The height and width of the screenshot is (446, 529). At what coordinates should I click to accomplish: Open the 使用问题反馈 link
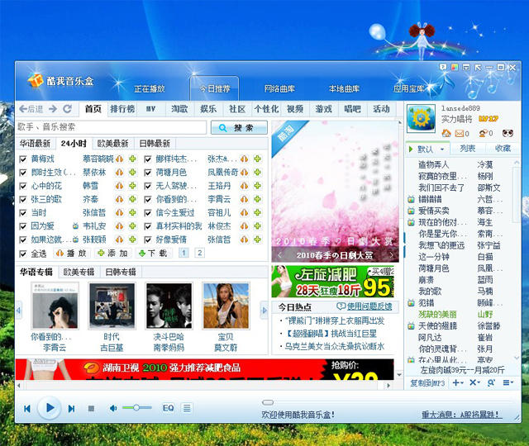(365, 306)
